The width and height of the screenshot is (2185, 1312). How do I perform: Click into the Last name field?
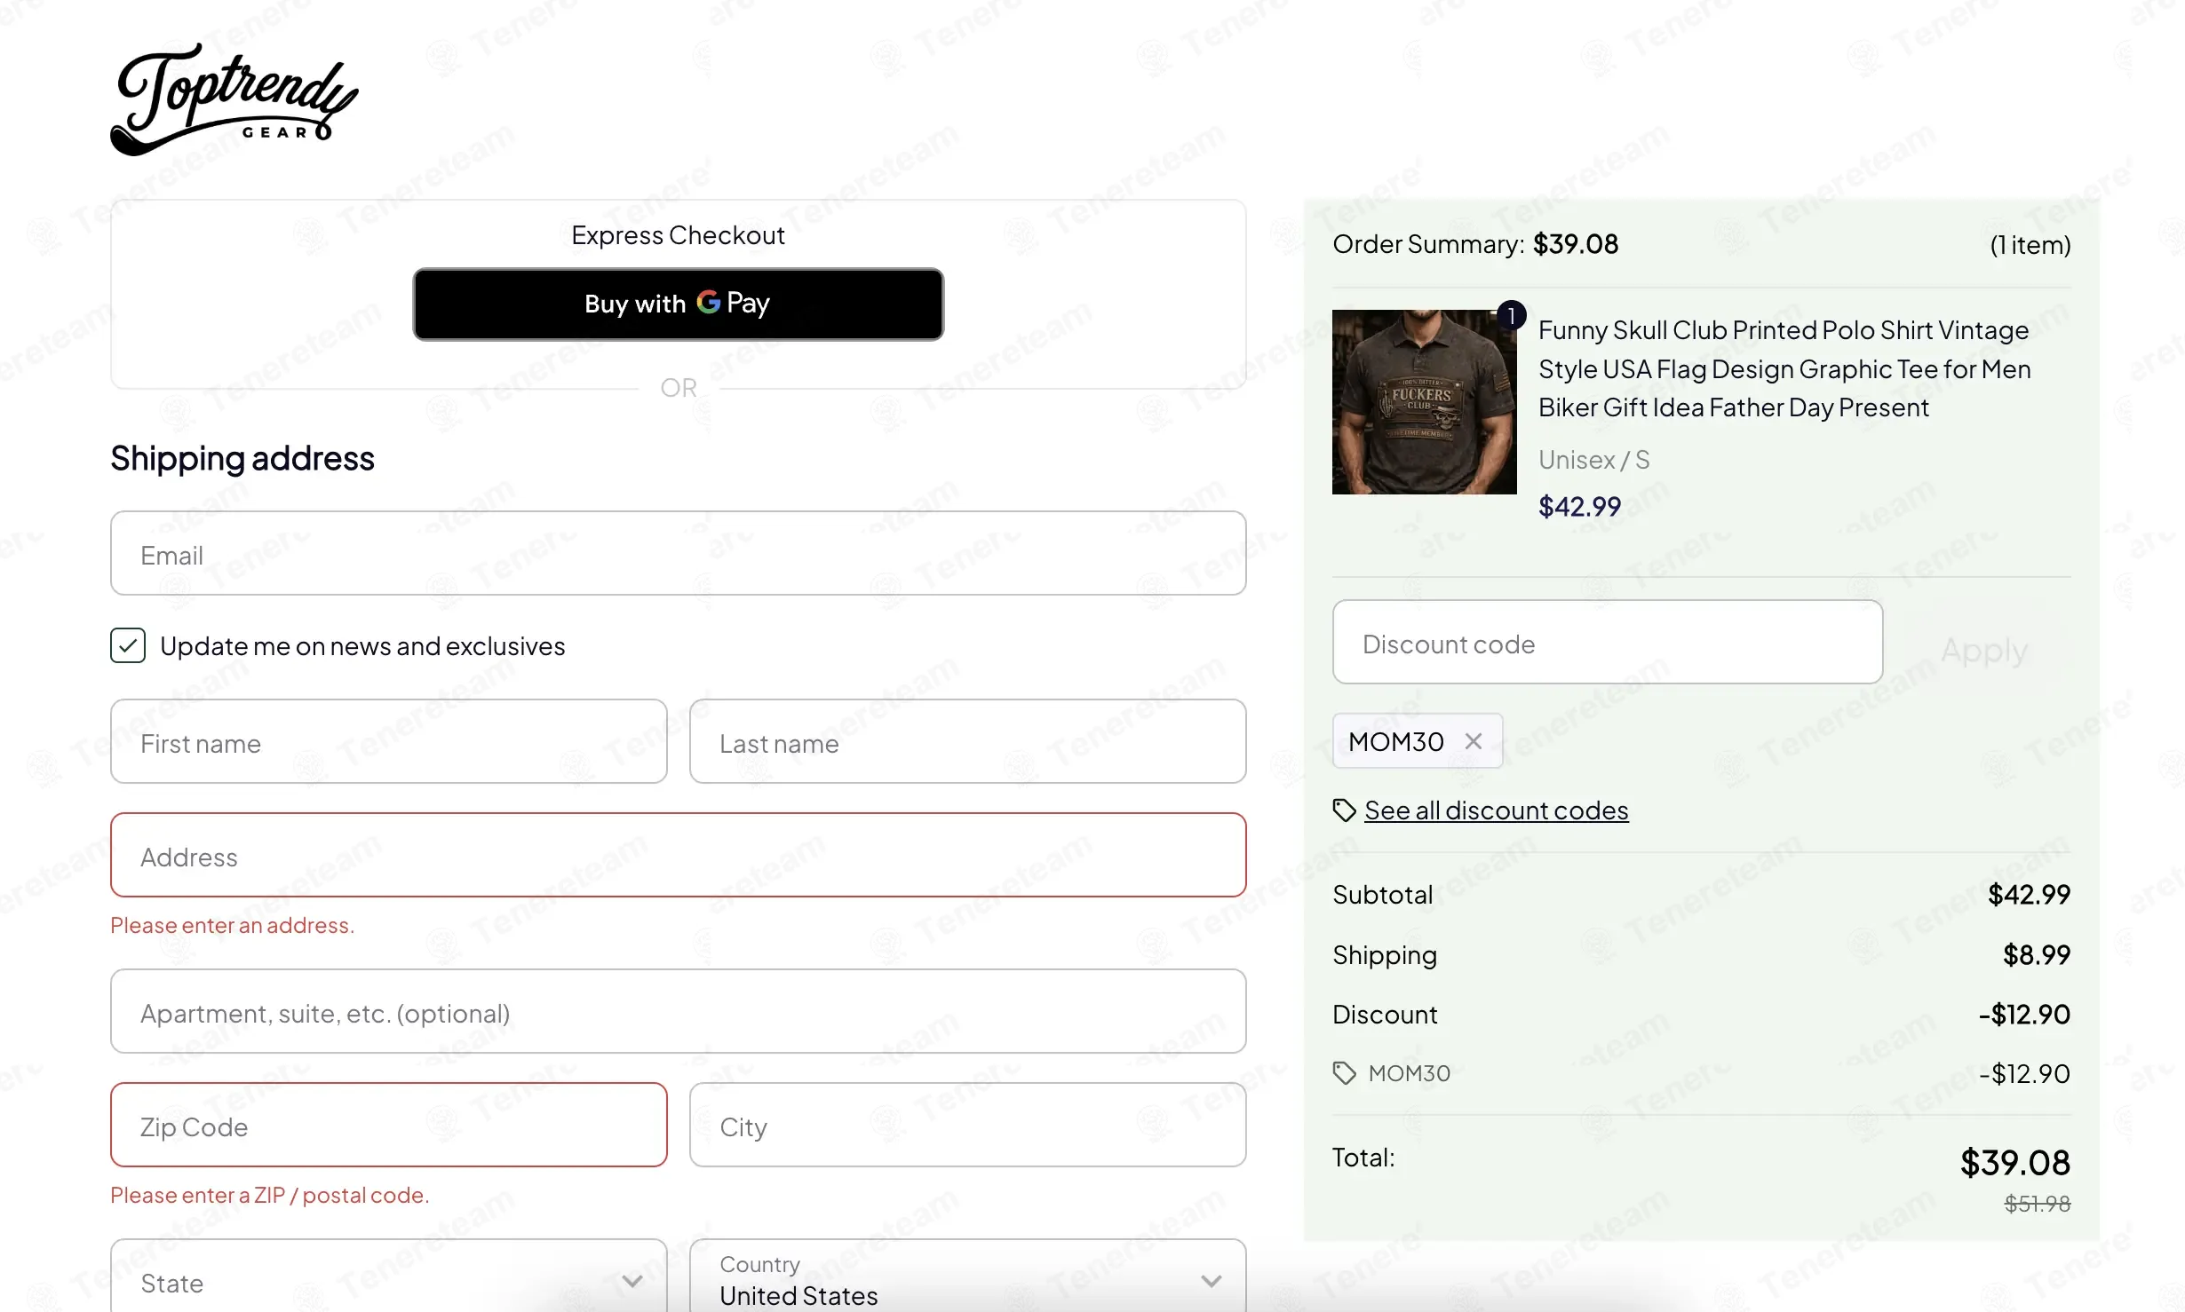click(968, 741)
